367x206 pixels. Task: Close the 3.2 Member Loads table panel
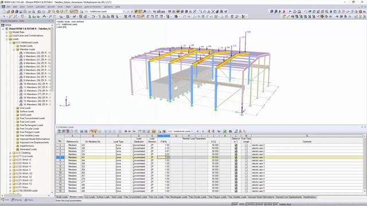(365, 127)
